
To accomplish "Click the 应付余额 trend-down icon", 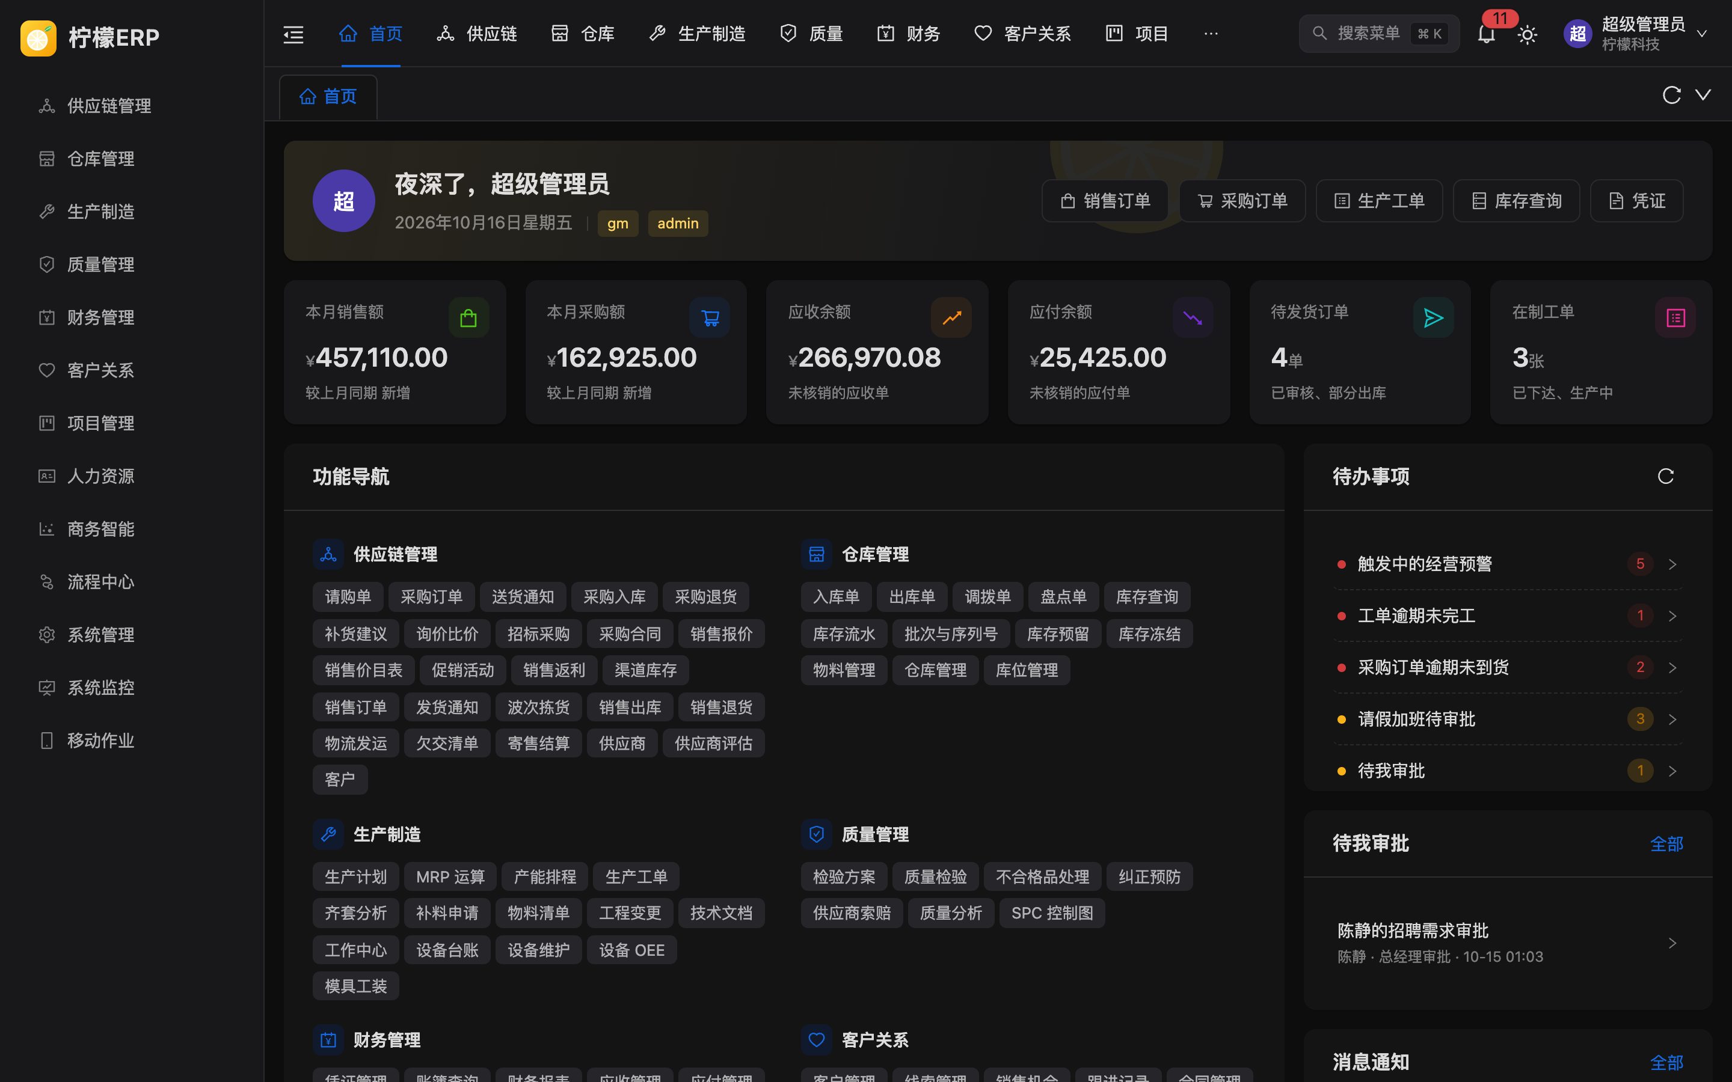I will point(1193,318).
